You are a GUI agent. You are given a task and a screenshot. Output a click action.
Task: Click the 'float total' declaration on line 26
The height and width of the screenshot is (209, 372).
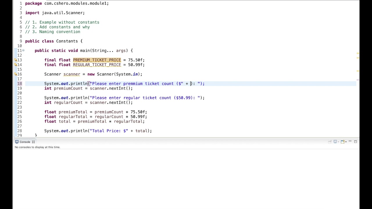(x=58, y=121)
